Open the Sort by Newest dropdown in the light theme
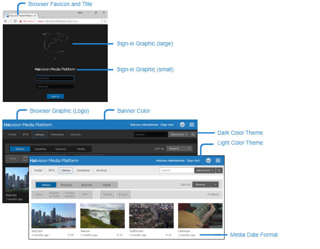The width and height of the screenshot is (320, 249). pos(206,185)
